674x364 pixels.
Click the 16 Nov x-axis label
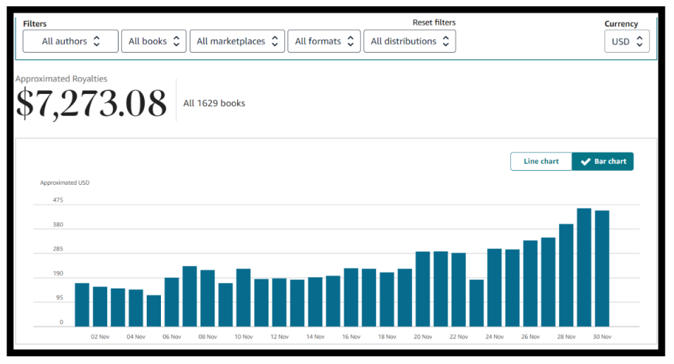point(351,336)
